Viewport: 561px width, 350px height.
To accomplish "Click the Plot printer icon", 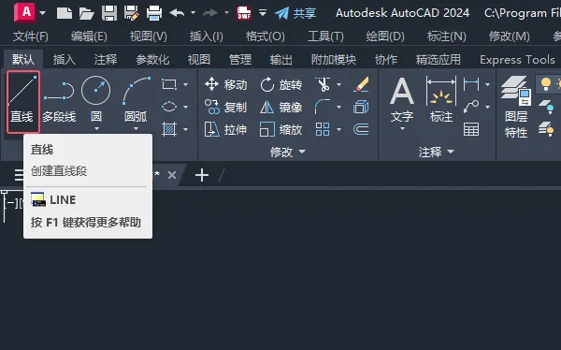I will (154, 13).
